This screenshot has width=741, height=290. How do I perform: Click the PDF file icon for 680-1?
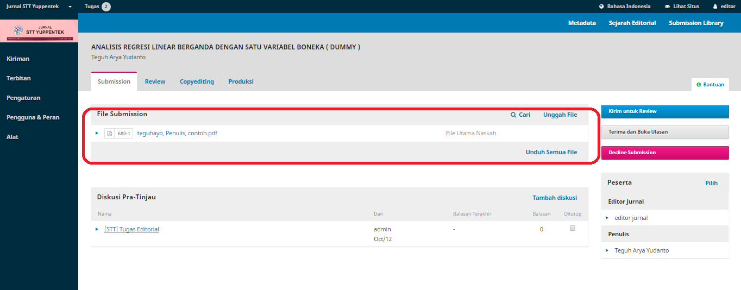110,133
